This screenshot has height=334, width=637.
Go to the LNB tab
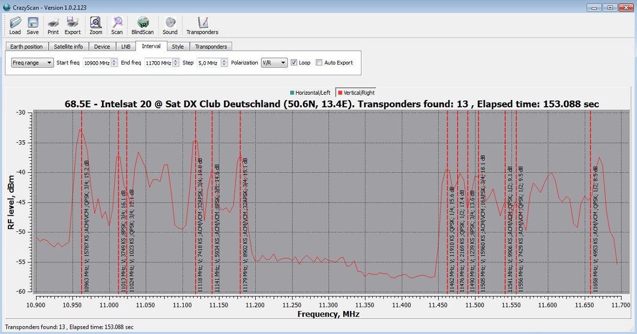(x=126, y=47)
